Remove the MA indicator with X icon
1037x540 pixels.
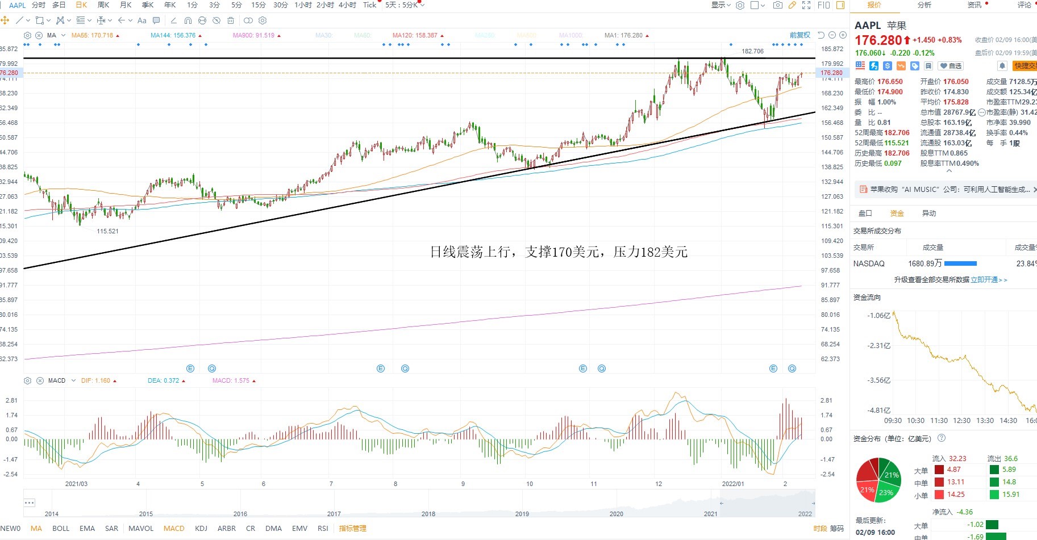pos(39,35)
